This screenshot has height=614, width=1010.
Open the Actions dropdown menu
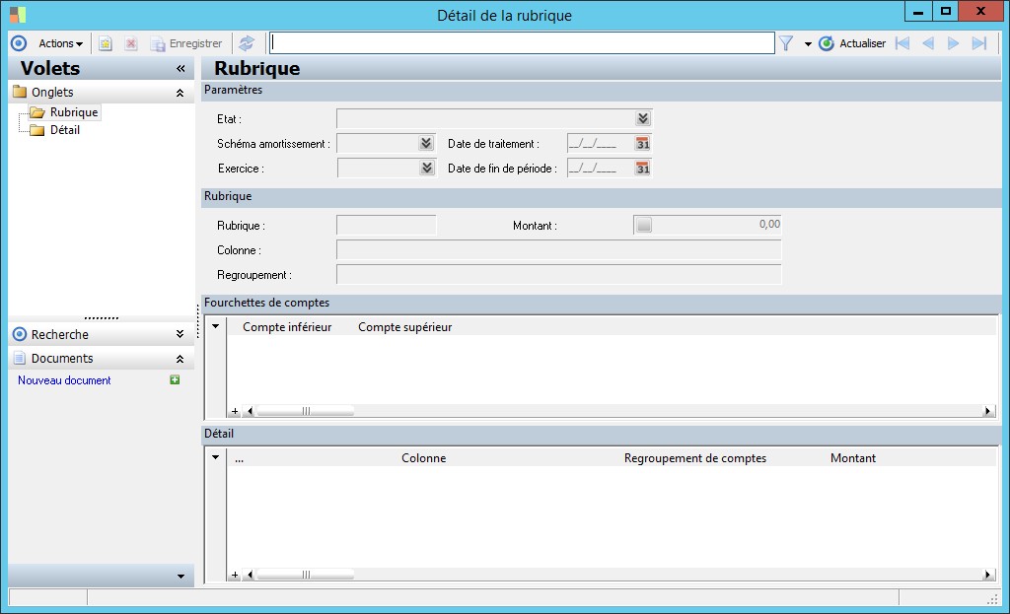coord(60,43)
